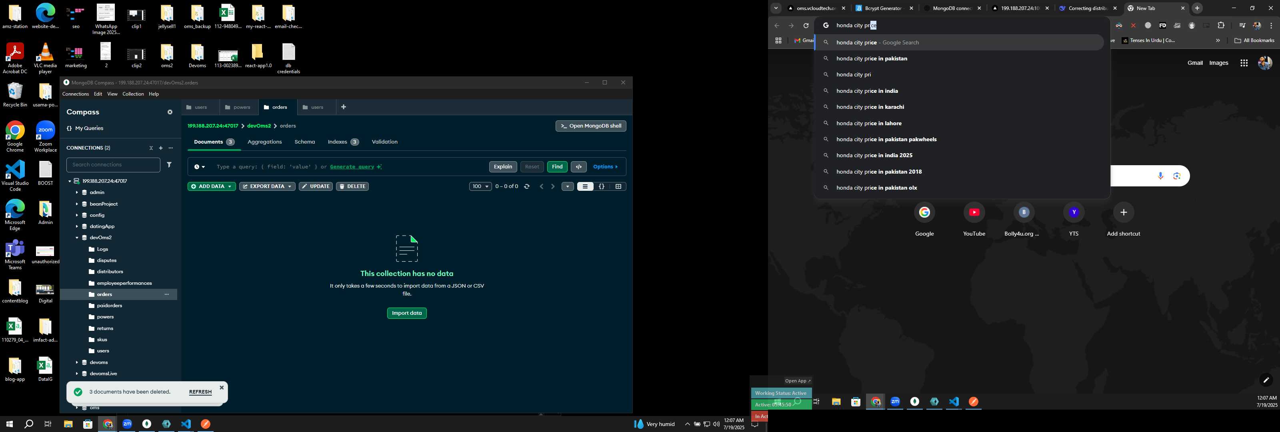
Task: Click the Find button
Action: tap(557, 167)
